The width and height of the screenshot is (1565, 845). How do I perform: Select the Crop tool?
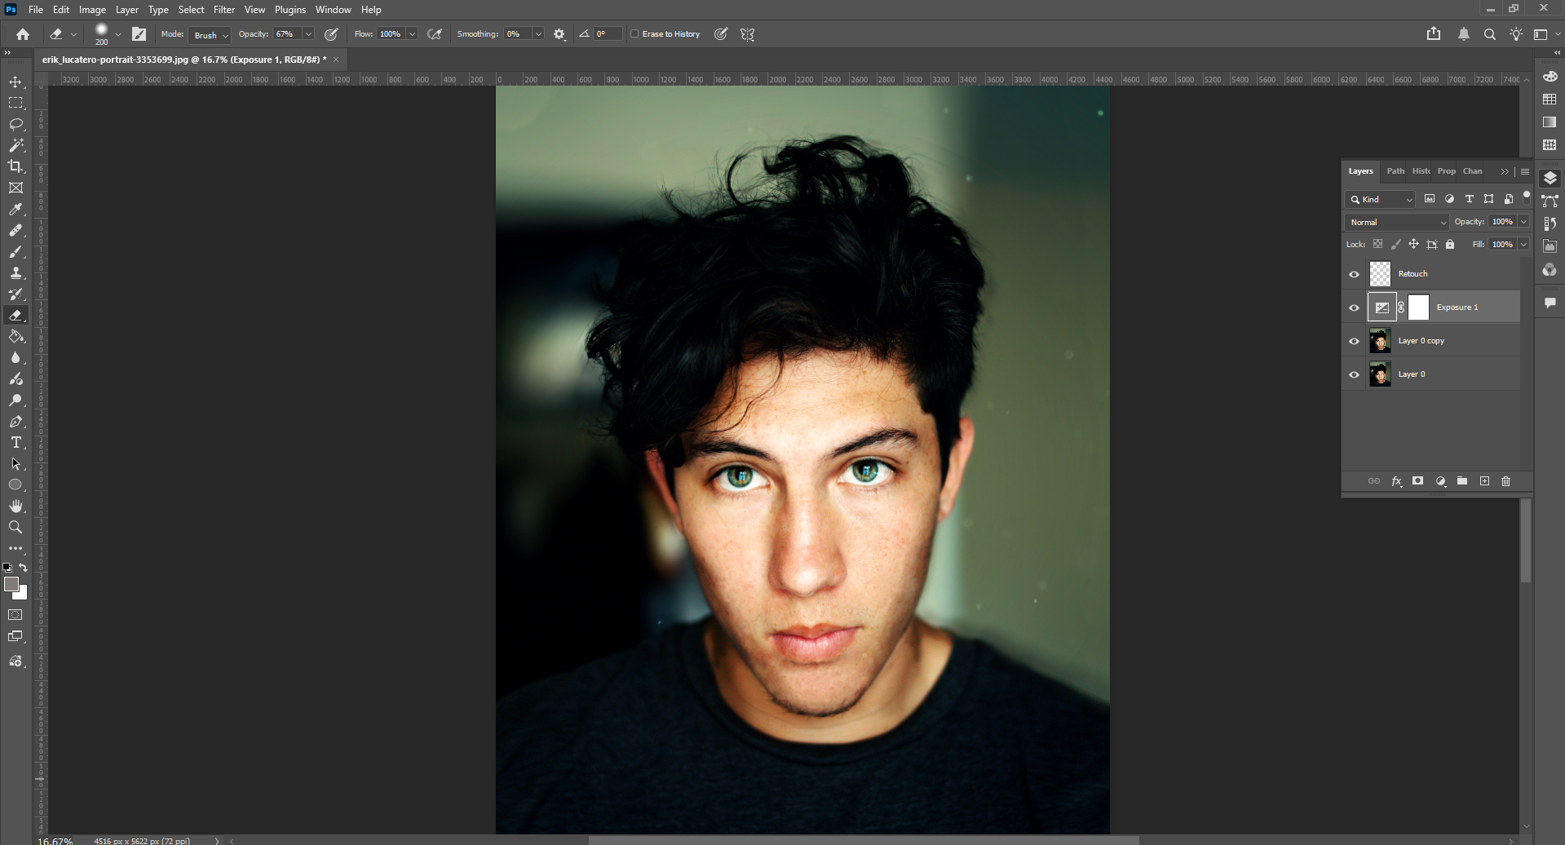click(15, 166)
